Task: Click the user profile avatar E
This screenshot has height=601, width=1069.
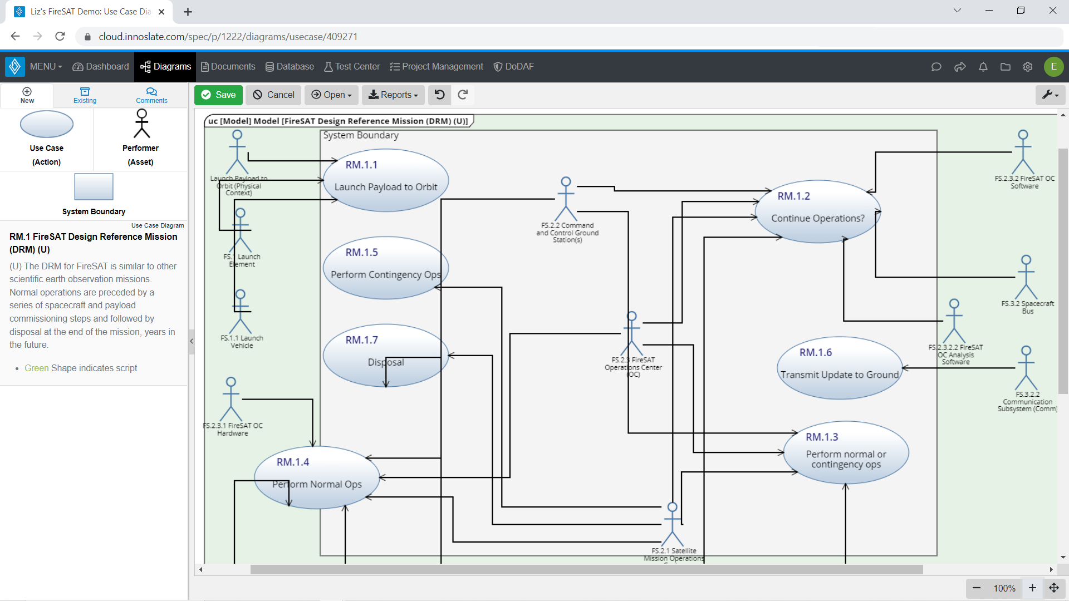Action: (x=1054, y=66)
